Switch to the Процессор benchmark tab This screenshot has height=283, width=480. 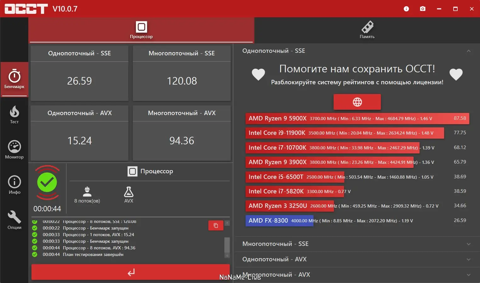141,30
